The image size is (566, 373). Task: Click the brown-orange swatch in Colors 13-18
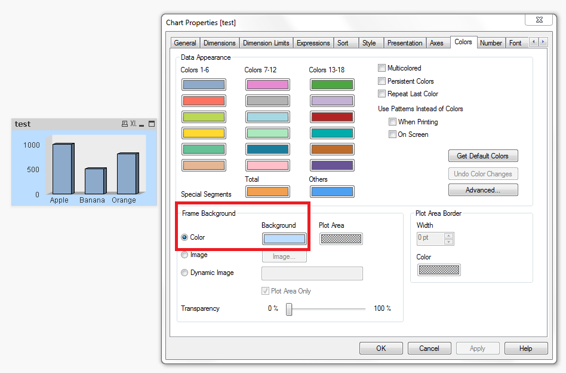pos(332,149)
